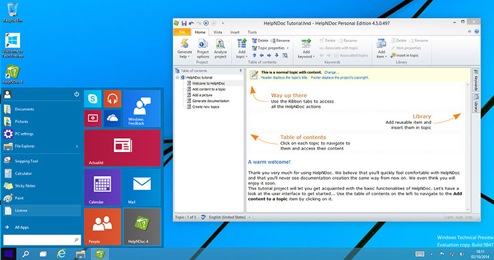This screenshot has height=260, width=494.
Task: Select Add content to a topic
Action: pos(208,89)
